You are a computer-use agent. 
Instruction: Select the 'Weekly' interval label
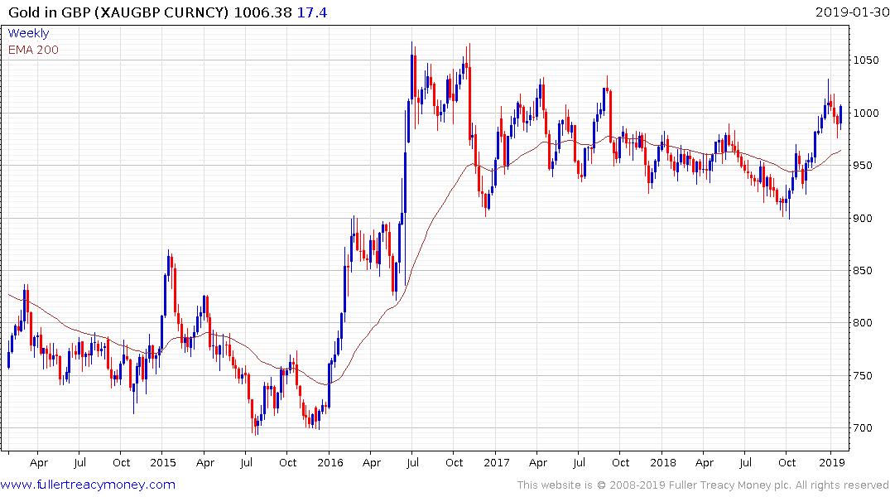pyautogui.click(x=28, y=33)
